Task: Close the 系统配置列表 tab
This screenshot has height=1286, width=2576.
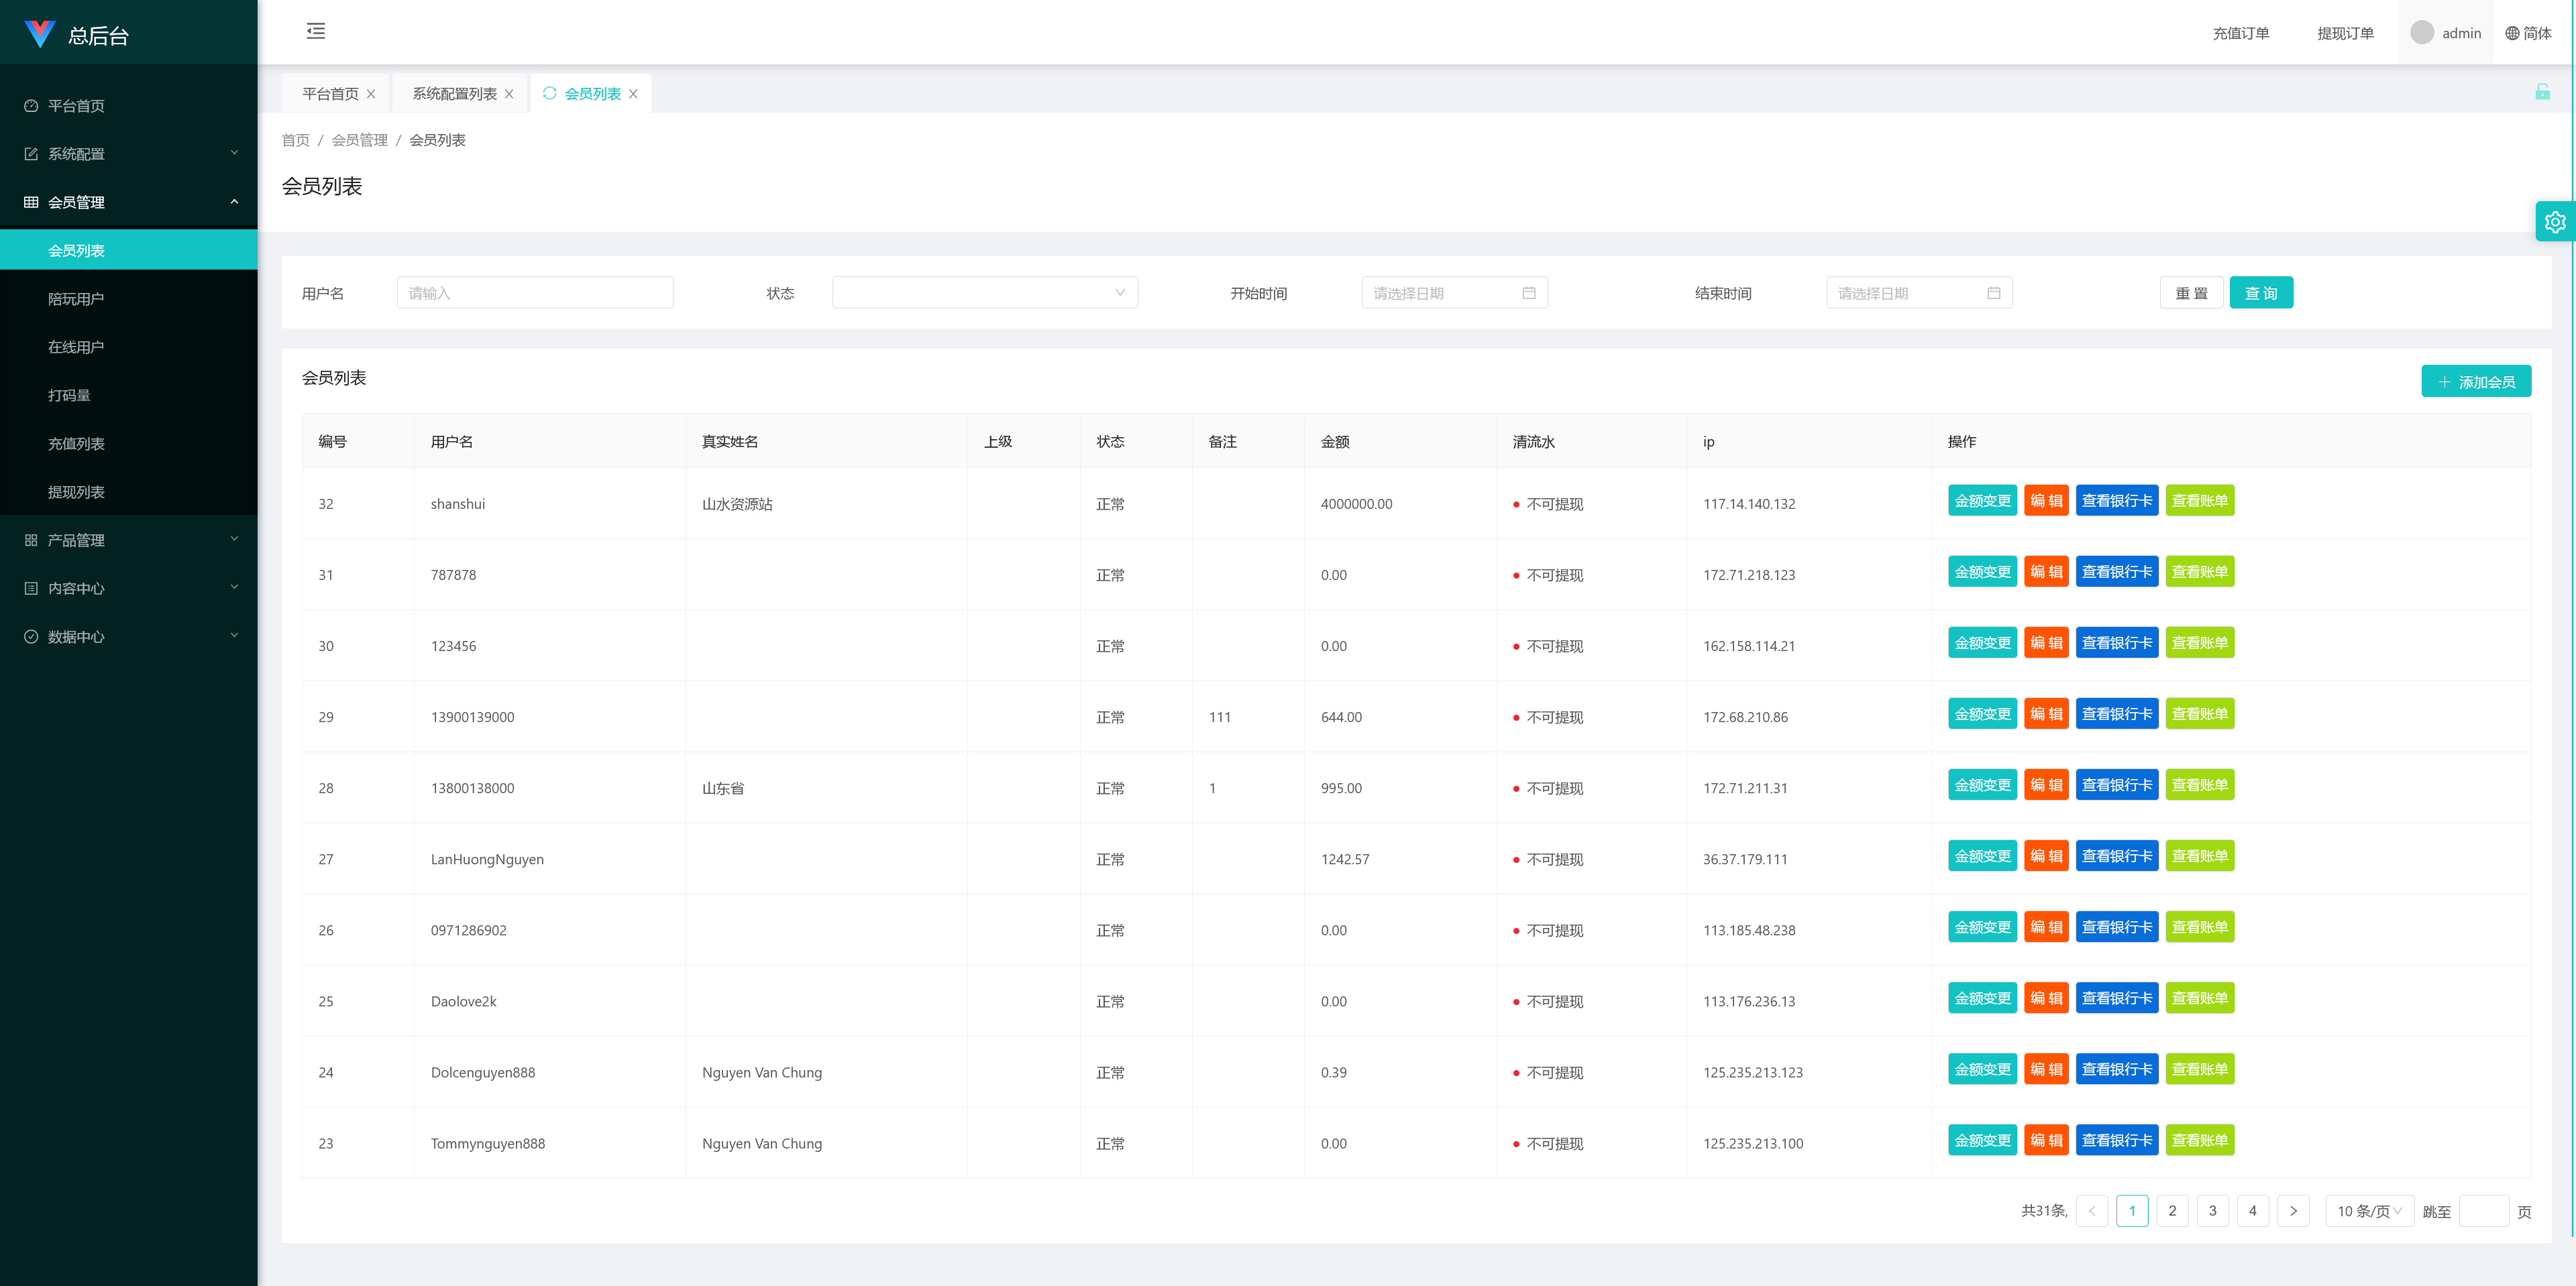Action: [509, 94]
